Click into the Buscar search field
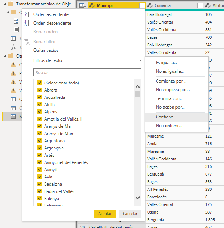224x228 pixels. point(87,73)
